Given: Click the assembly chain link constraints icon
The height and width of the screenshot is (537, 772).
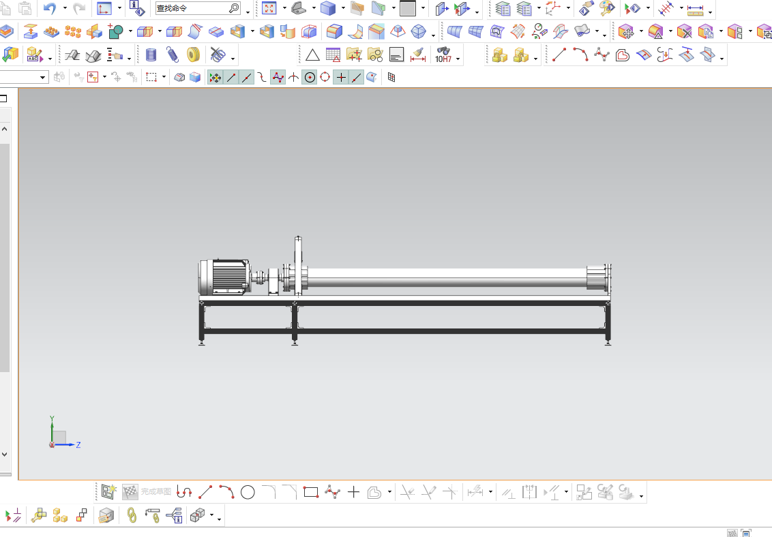Looking at the screenshot, I should pyautogui.click(x=132, y=515).
